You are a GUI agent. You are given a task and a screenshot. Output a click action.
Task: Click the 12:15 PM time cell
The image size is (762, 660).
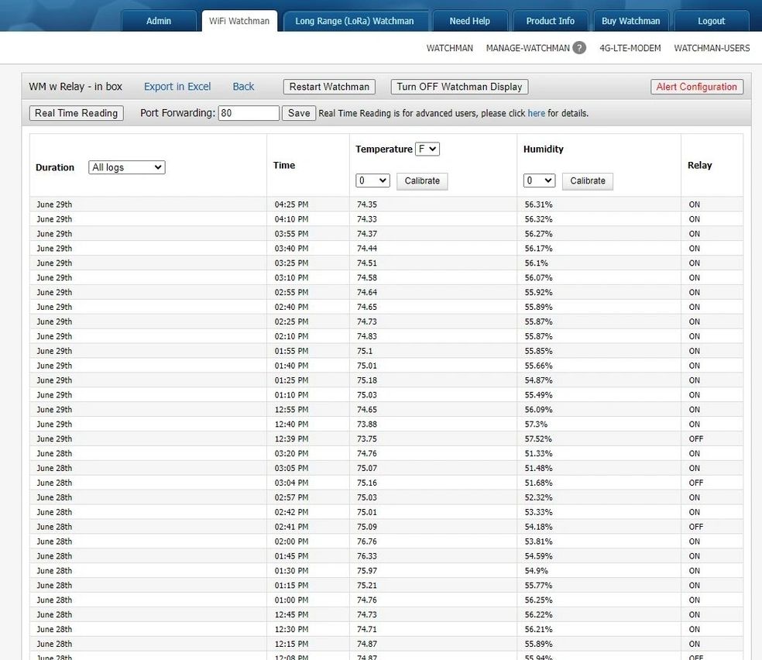(292, 644)
